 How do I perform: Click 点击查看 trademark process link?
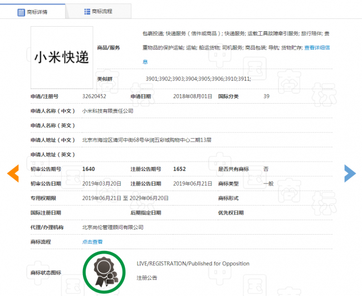92,242
